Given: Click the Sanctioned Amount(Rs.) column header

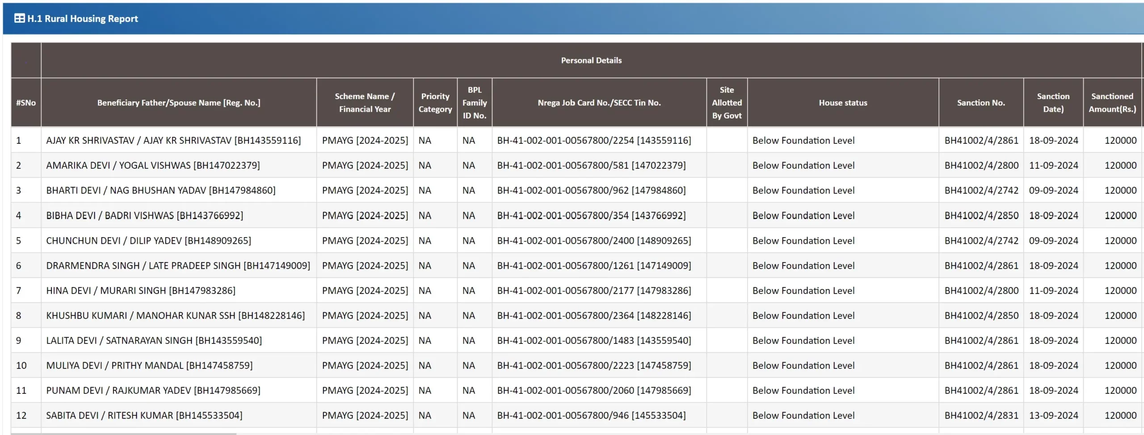Looking at the screenshot, I should point(1112,103).
